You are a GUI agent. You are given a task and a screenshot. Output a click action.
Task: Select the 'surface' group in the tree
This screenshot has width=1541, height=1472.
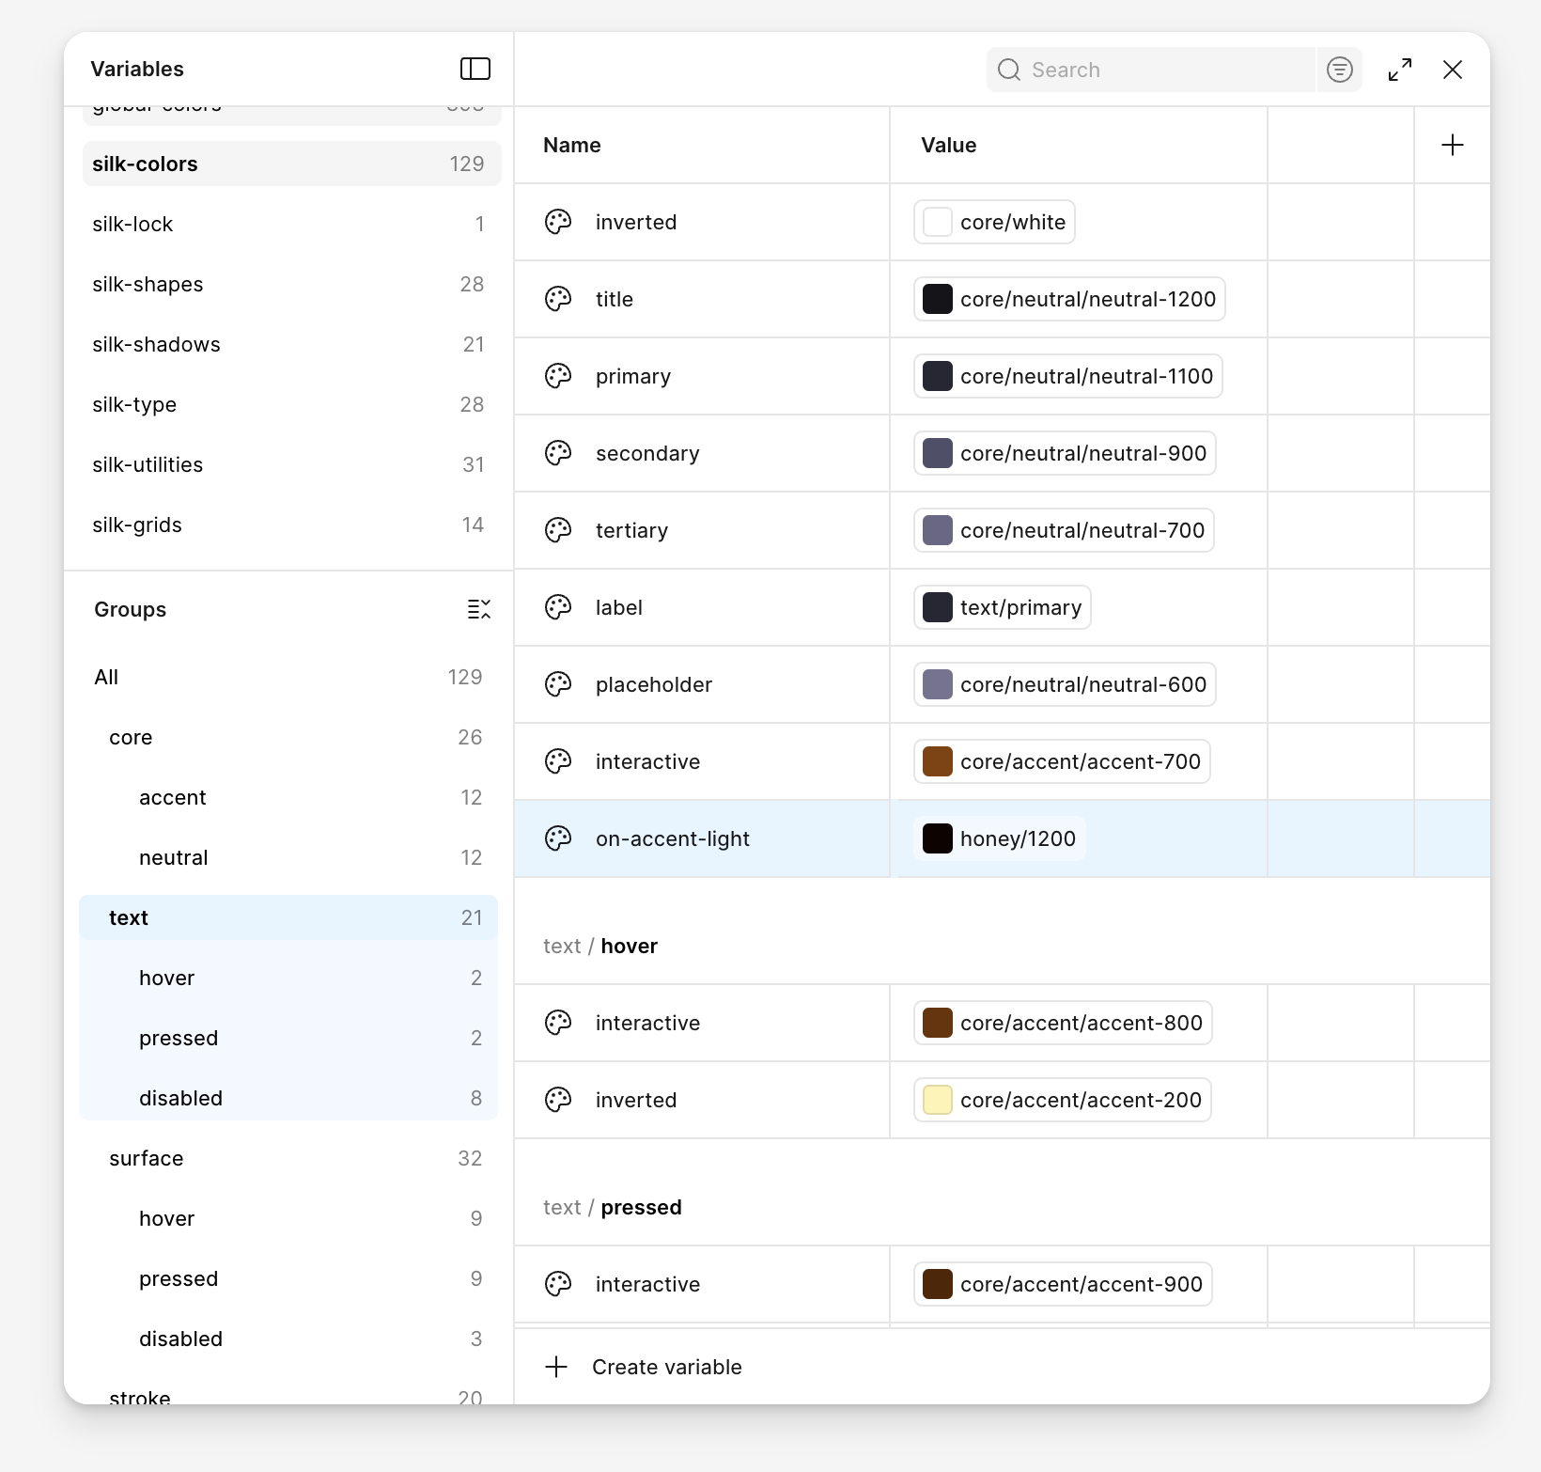coord(147,1158)
